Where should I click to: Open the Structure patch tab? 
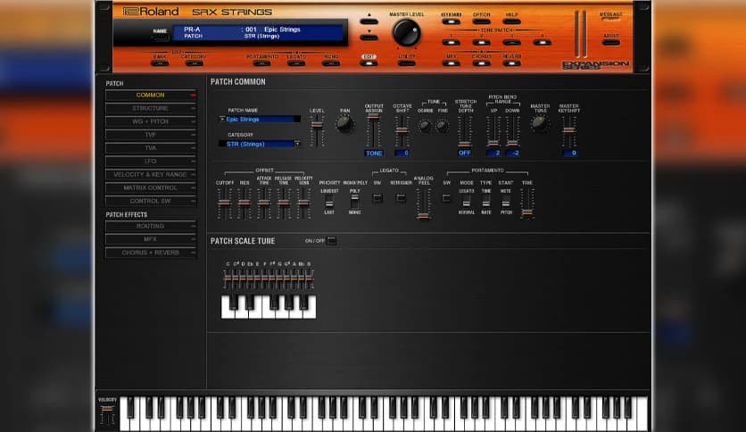(150, 109)
